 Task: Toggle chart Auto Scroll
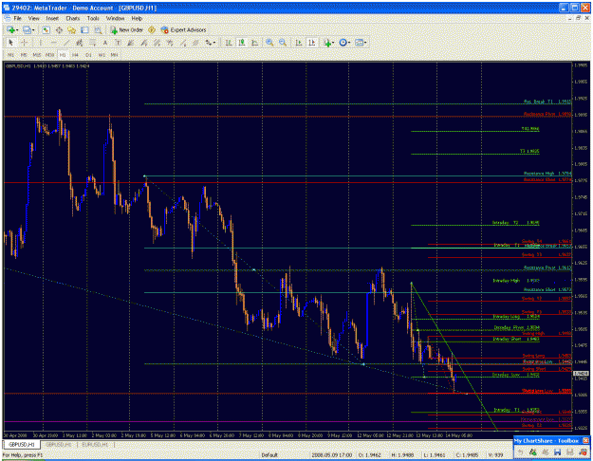click(x=299, y=43)
